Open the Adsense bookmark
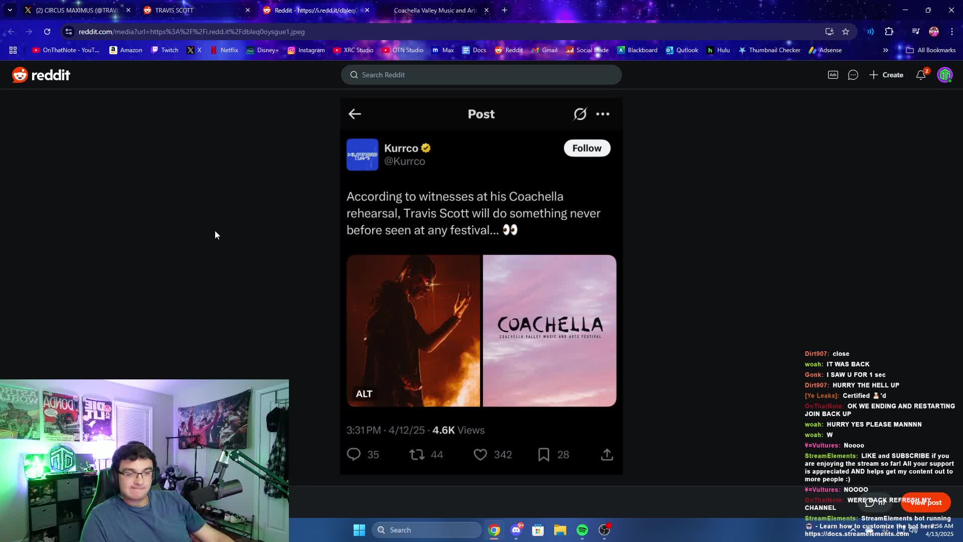The width and height of the screenshot is (963, 542). click(825, 50)
